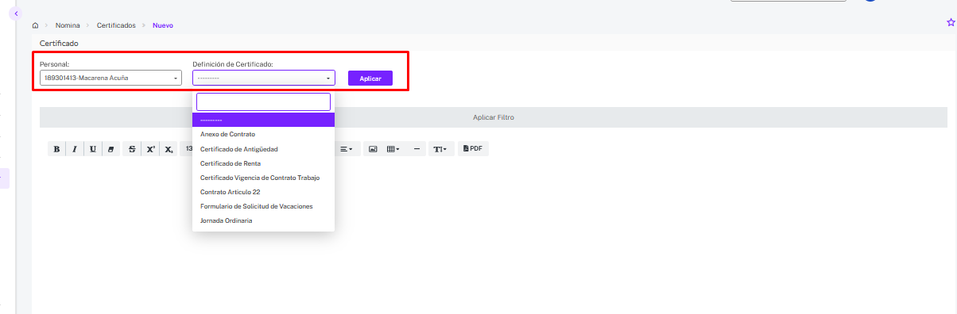Select the blank dashes option
957x314 pixels.
pyautogui.click(x=263, y=120)
